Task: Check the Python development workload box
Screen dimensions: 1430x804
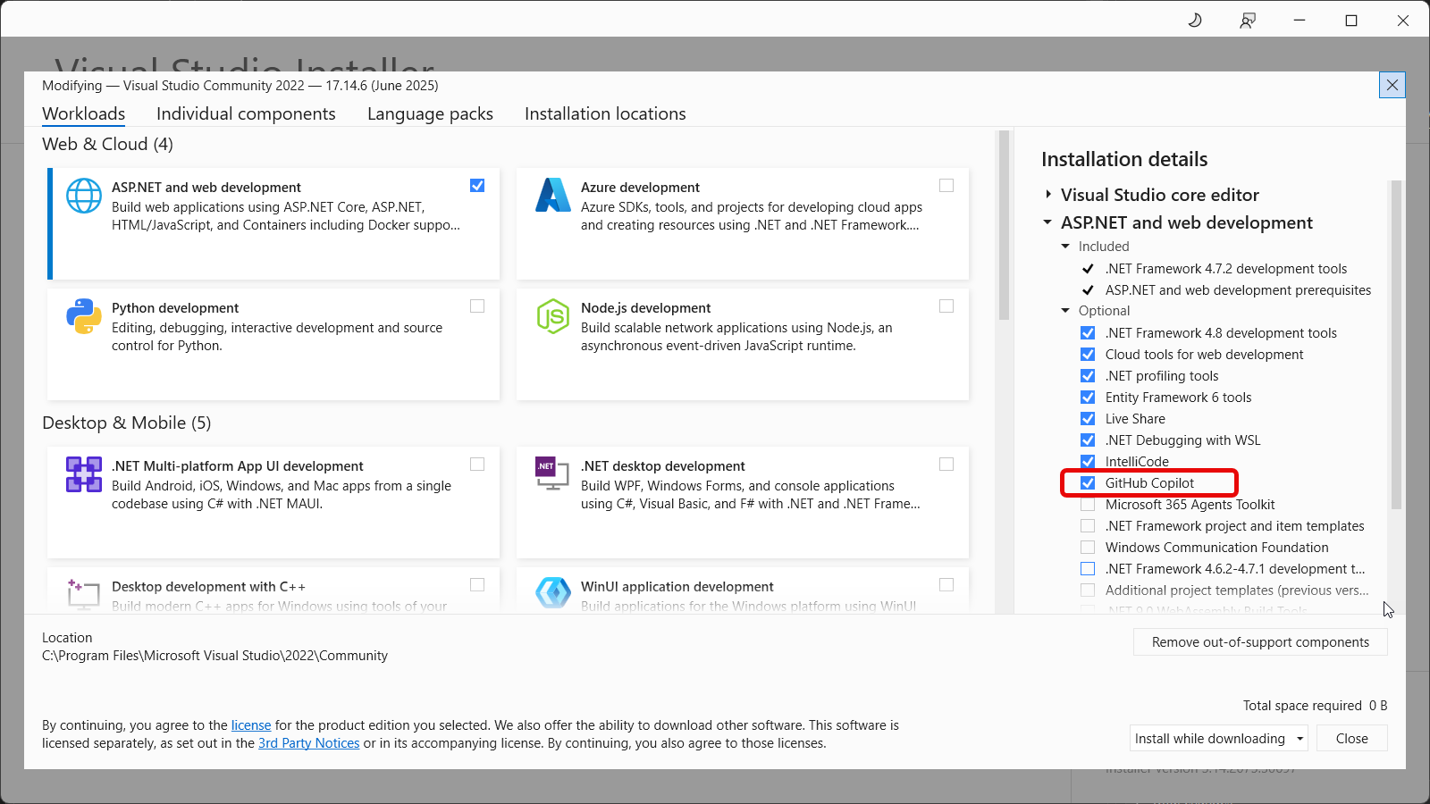Action: pyautogui.click(x=477, y=306)
